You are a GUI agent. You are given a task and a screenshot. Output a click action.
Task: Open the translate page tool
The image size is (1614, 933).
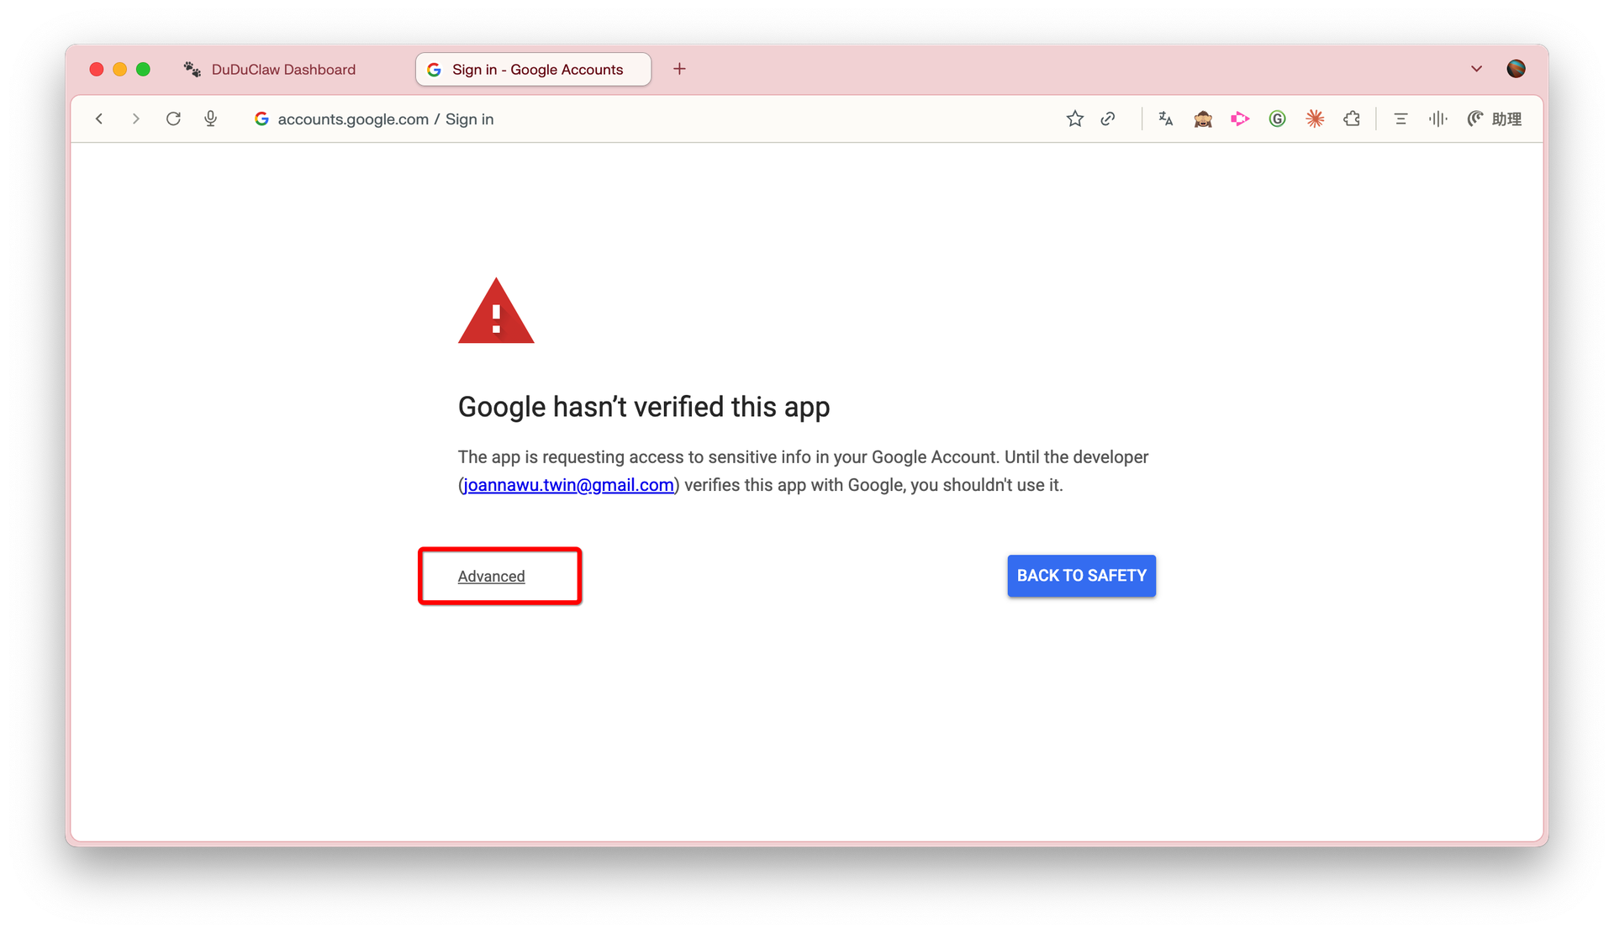click(x=1165, y=119)
